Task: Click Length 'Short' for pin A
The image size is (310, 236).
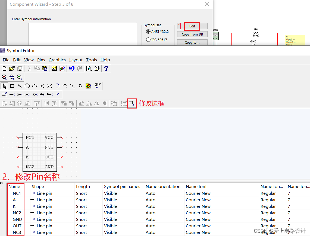Action: [x=82, y=200]
